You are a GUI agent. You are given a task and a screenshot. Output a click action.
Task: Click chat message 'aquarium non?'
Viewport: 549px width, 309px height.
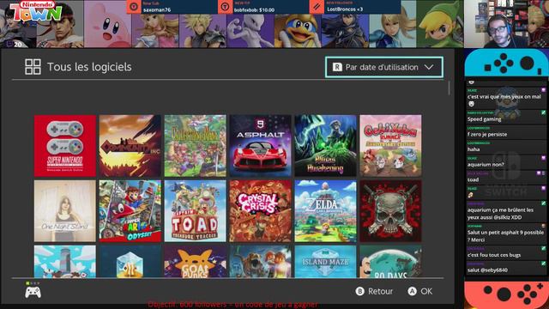(486, 164)
